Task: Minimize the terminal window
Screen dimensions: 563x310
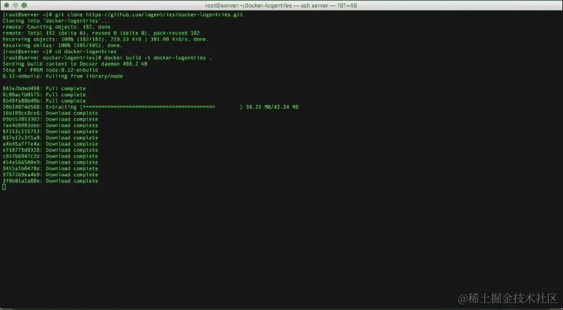Action: pos(15,6)
